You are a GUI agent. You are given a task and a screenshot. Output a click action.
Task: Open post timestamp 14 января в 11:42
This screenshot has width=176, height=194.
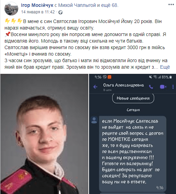coord(38,12)
